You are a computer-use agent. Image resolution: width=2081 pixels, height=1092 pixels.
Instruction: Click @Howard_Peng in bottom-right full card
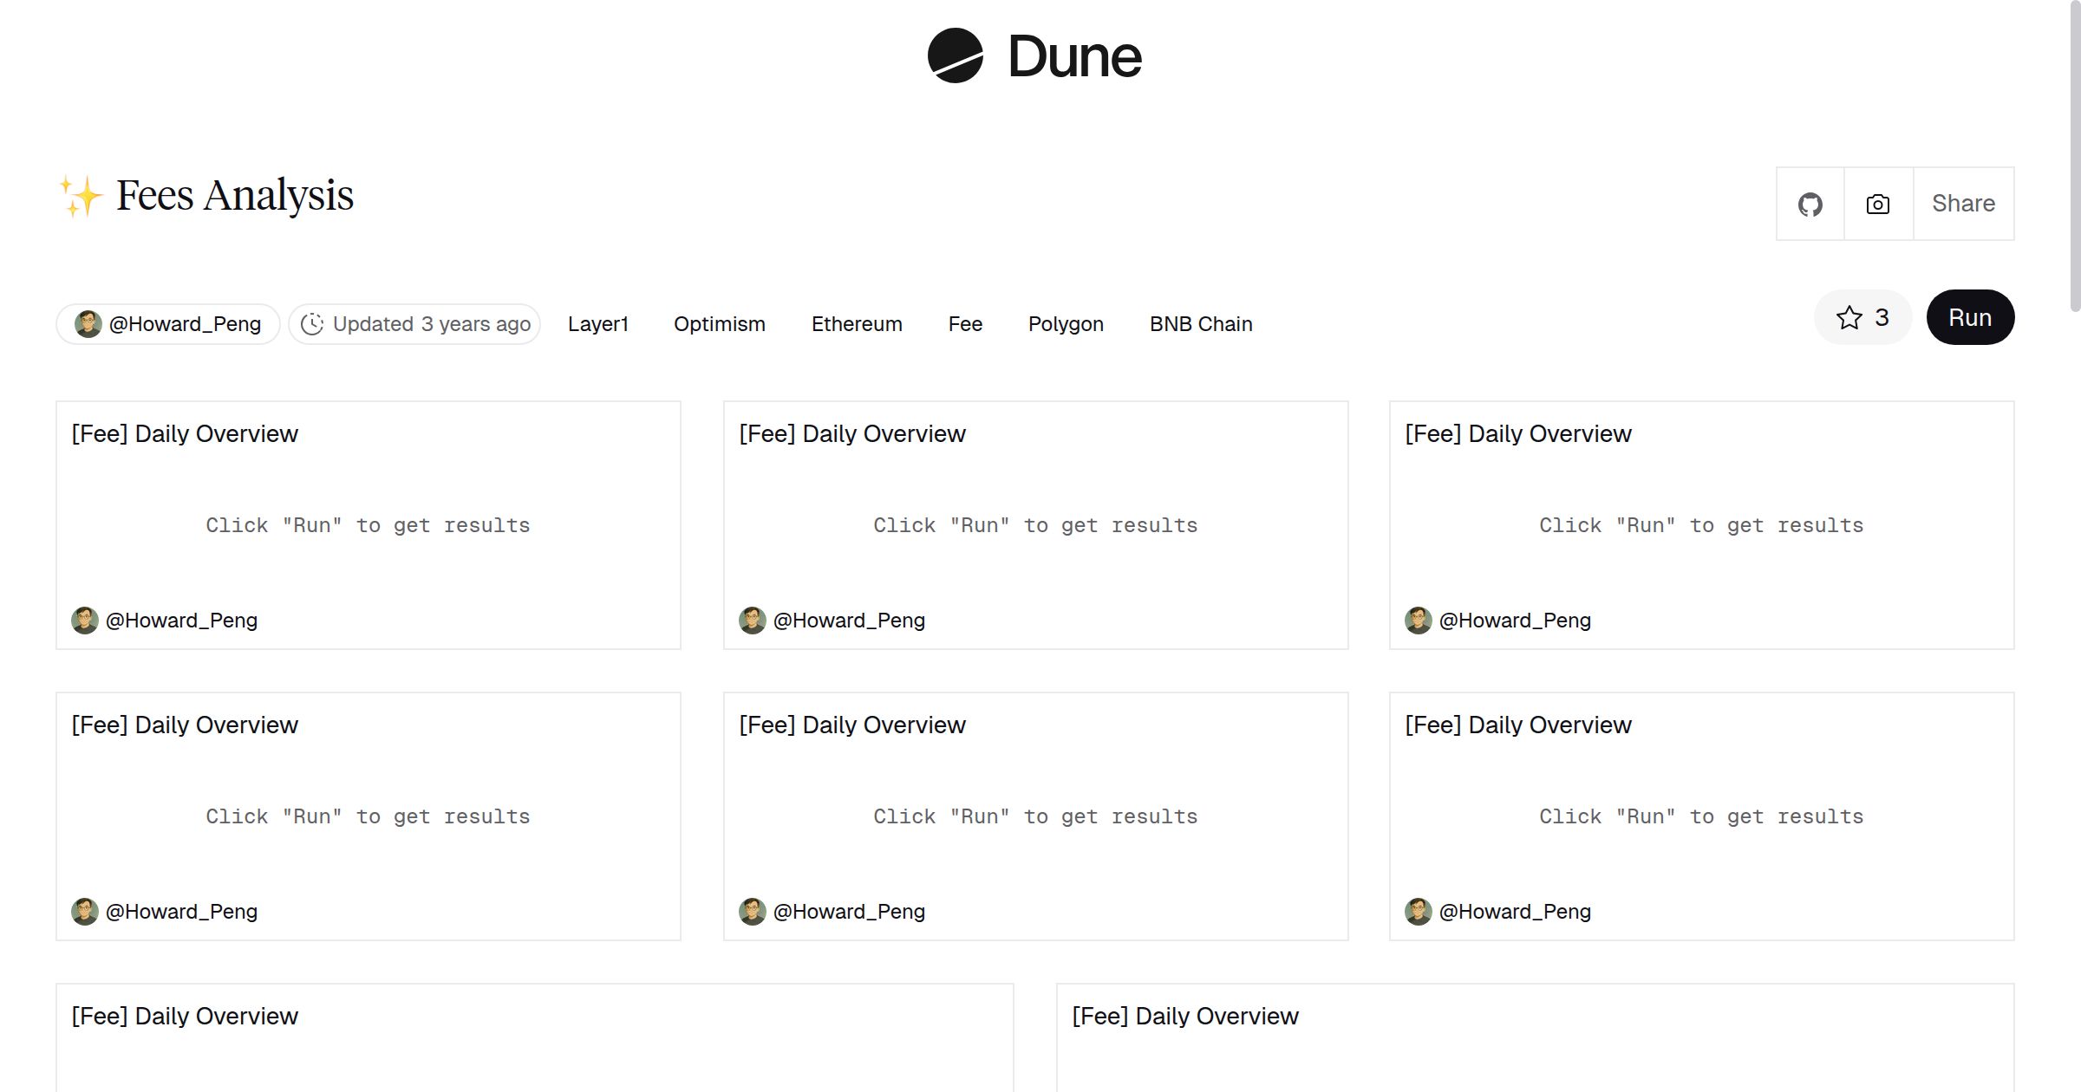(1515, 912)
